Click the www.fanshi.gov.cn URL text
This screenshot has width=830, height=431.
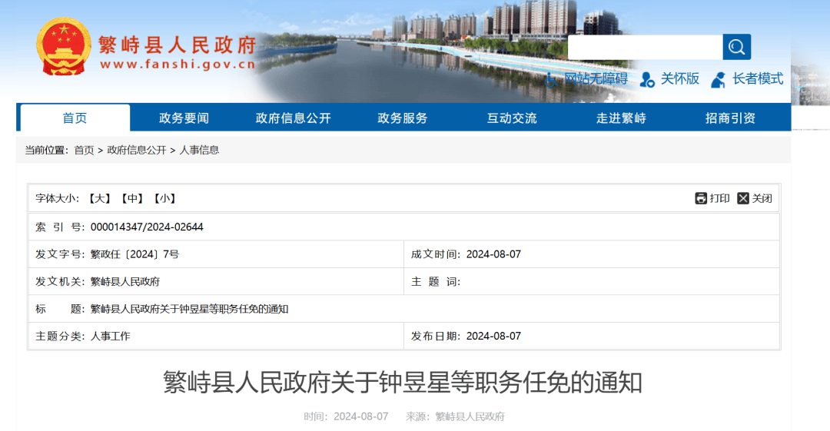point(178,65)
